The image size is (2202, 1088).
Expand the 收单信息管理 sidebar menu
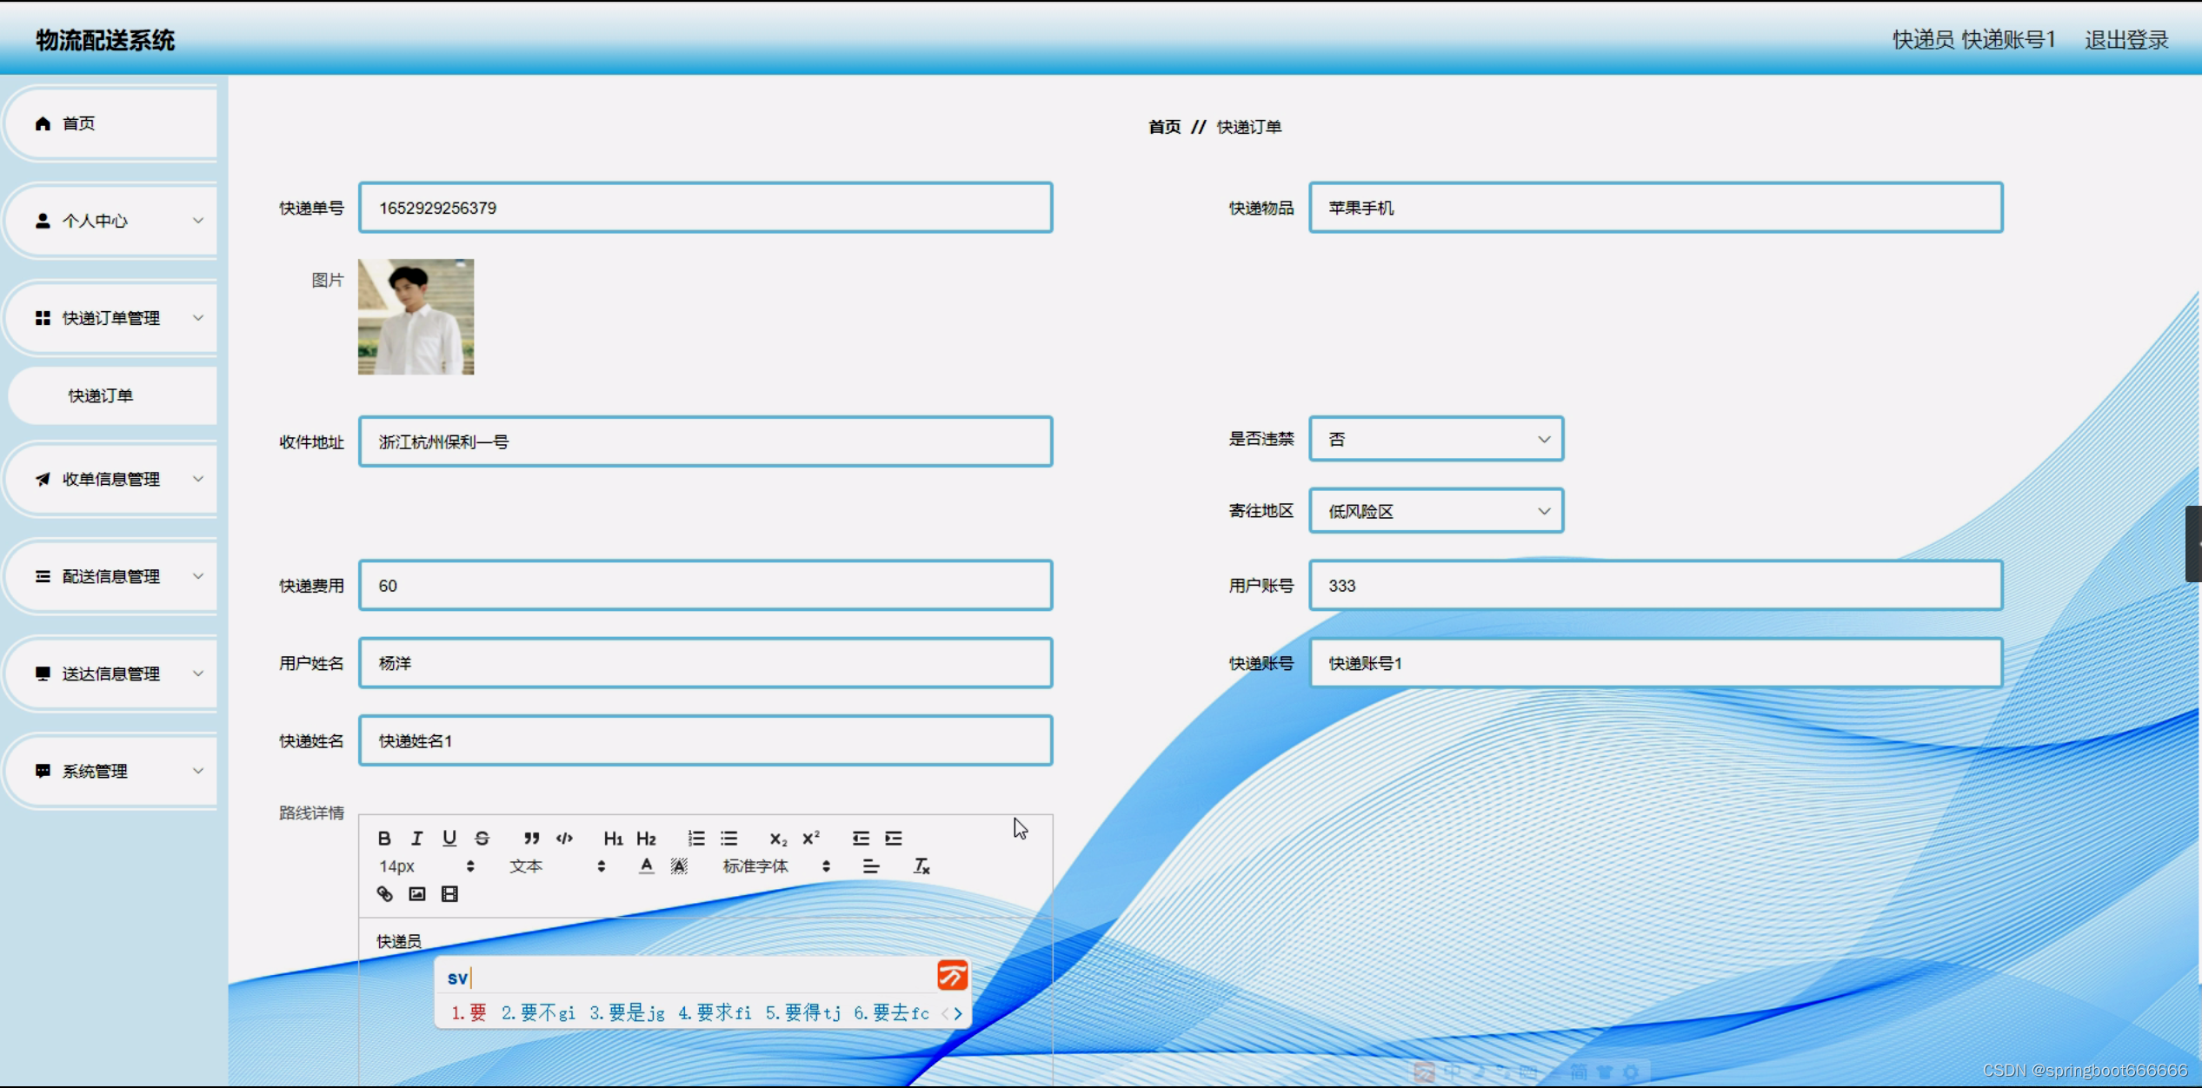tap(111, 480)
